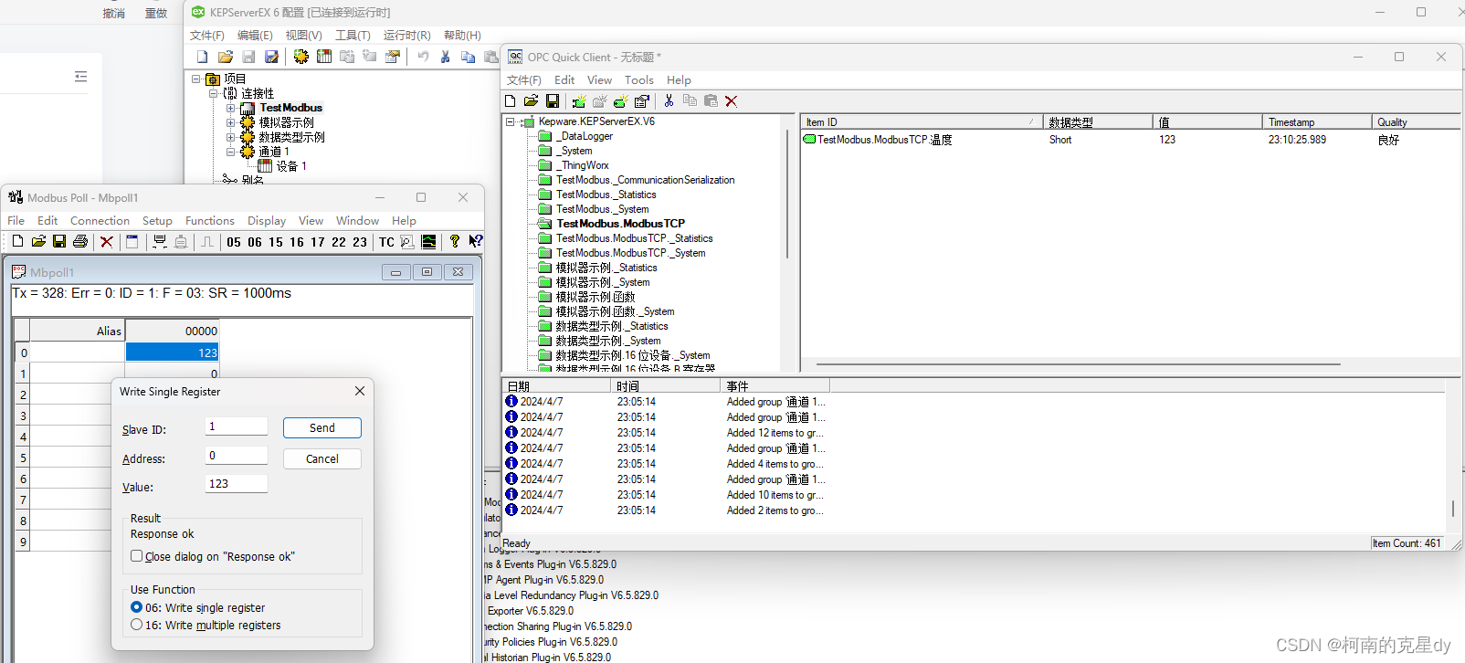
Task: Click Address input field in write dialog
Action: pos(237,456)
